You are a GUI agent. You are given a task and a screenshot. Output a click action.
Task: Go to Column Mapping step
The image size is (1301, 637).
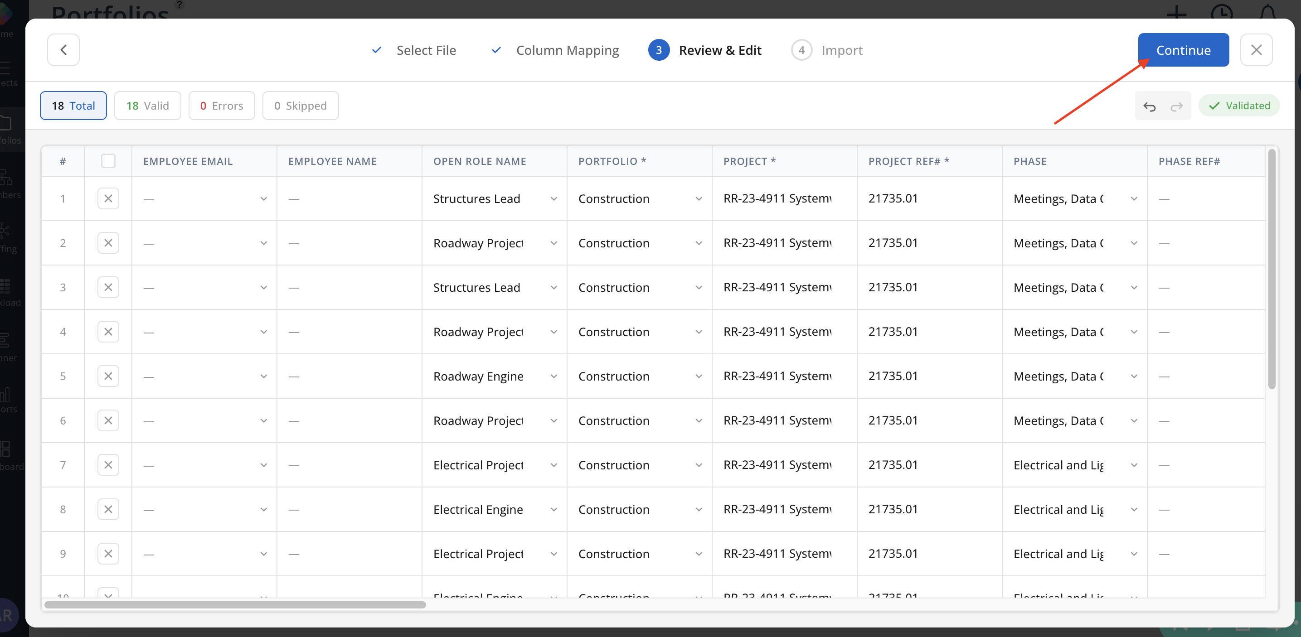pyautogui.click(x=567, y=50)
